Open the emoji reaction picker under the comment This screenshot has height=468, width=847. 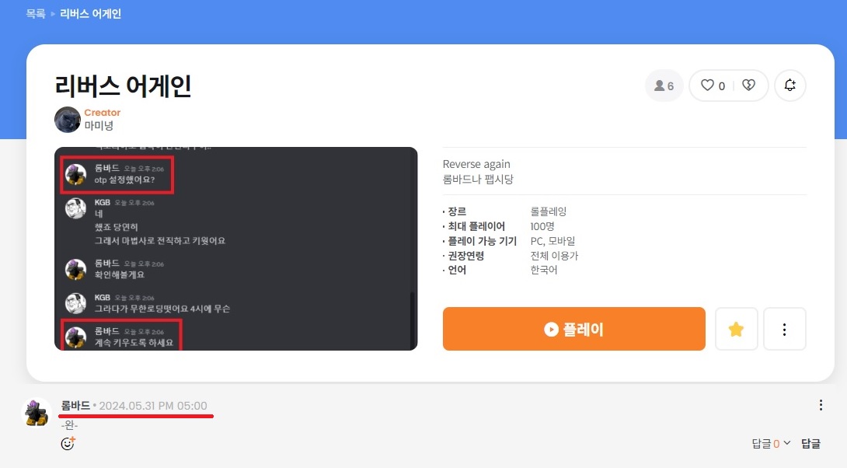68,443
